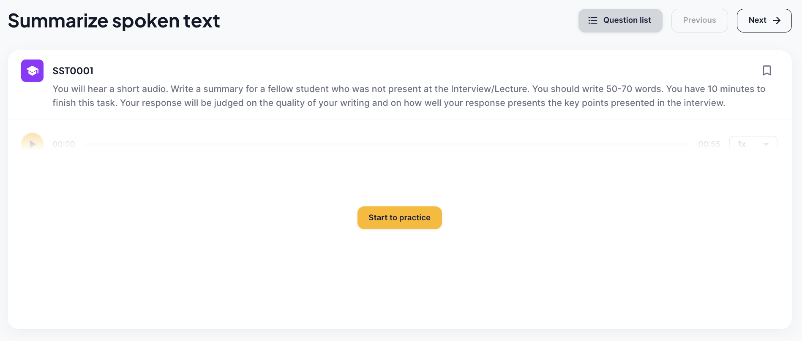
Task: Select the Next button label
Action: pyautogui.click(x=757, y=20)
